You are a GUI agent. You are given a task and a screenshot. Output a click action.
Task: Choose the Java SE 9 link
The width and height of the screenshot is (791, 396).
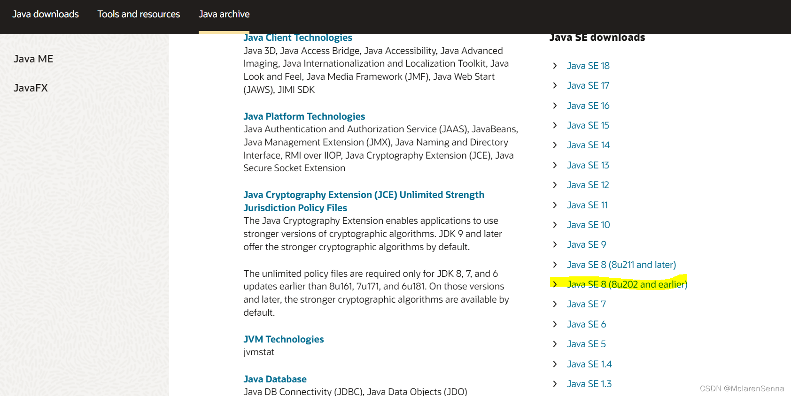pyautogui.click(x=587, y=244)
